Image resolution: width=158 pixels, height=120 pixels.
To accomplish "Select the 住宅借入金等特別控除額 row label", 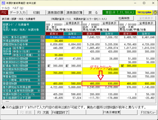I will [21, 91].
